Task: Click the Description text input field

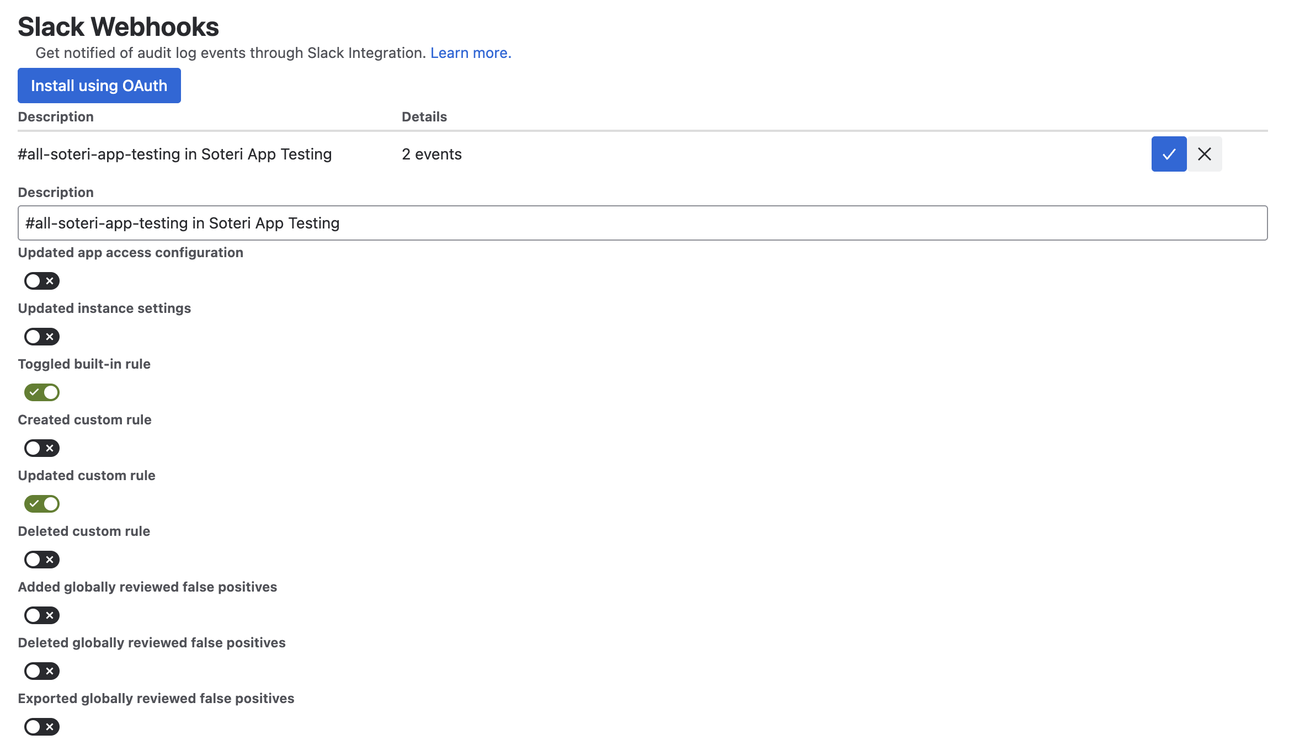Action: click(642, 223)
